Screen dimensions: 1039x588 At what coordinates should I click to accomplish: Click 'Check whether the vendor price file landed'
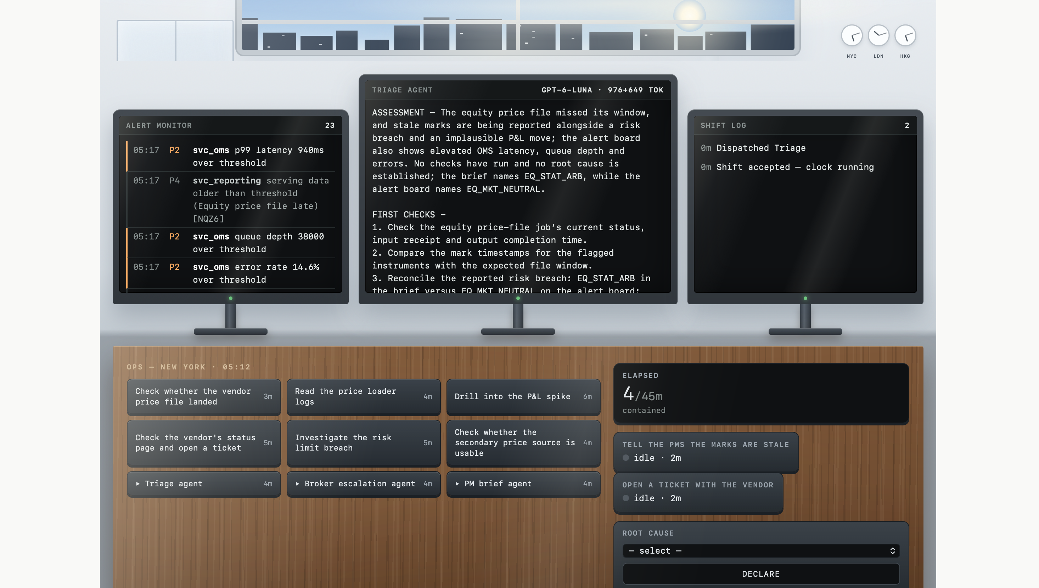(204, 397)
